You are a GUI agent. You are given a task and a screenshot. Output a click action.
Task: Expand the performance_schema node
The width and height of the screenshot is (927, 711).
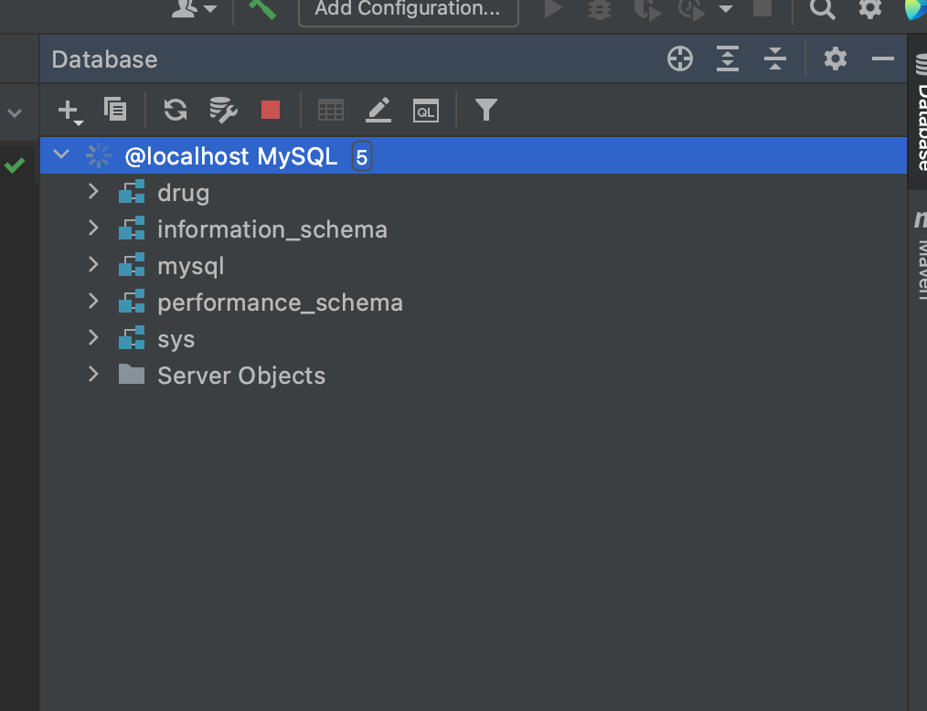(x=93, y=302)
